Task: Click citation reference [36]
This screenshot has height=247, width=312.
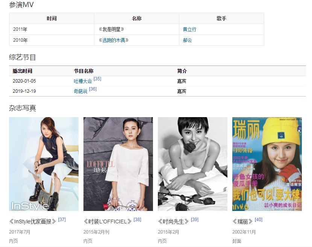Action: (93, 89)
